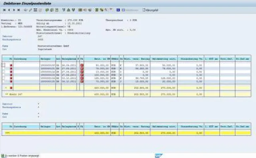The height and width of the screenshot is (158, 256).
Task: Collapse the ** Konto 247 subtotal row
Action: (7, 94)
